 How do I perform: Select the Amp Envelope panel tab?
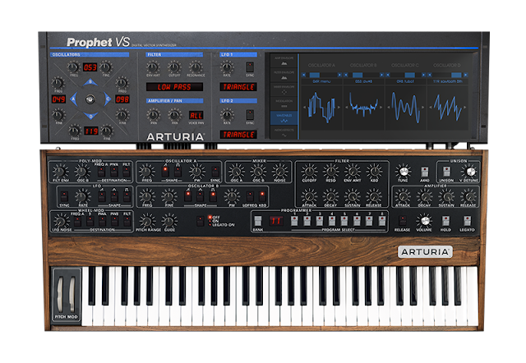[284, 61]
